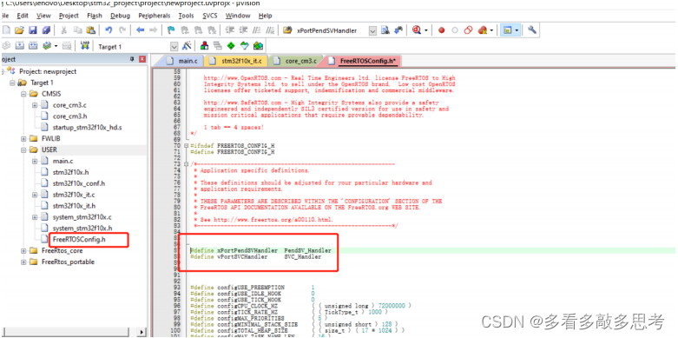This screenshot has height=338, width=678.
Task: Copy selection using the toolbar copy icon
Action: click(x=77, y=30)
